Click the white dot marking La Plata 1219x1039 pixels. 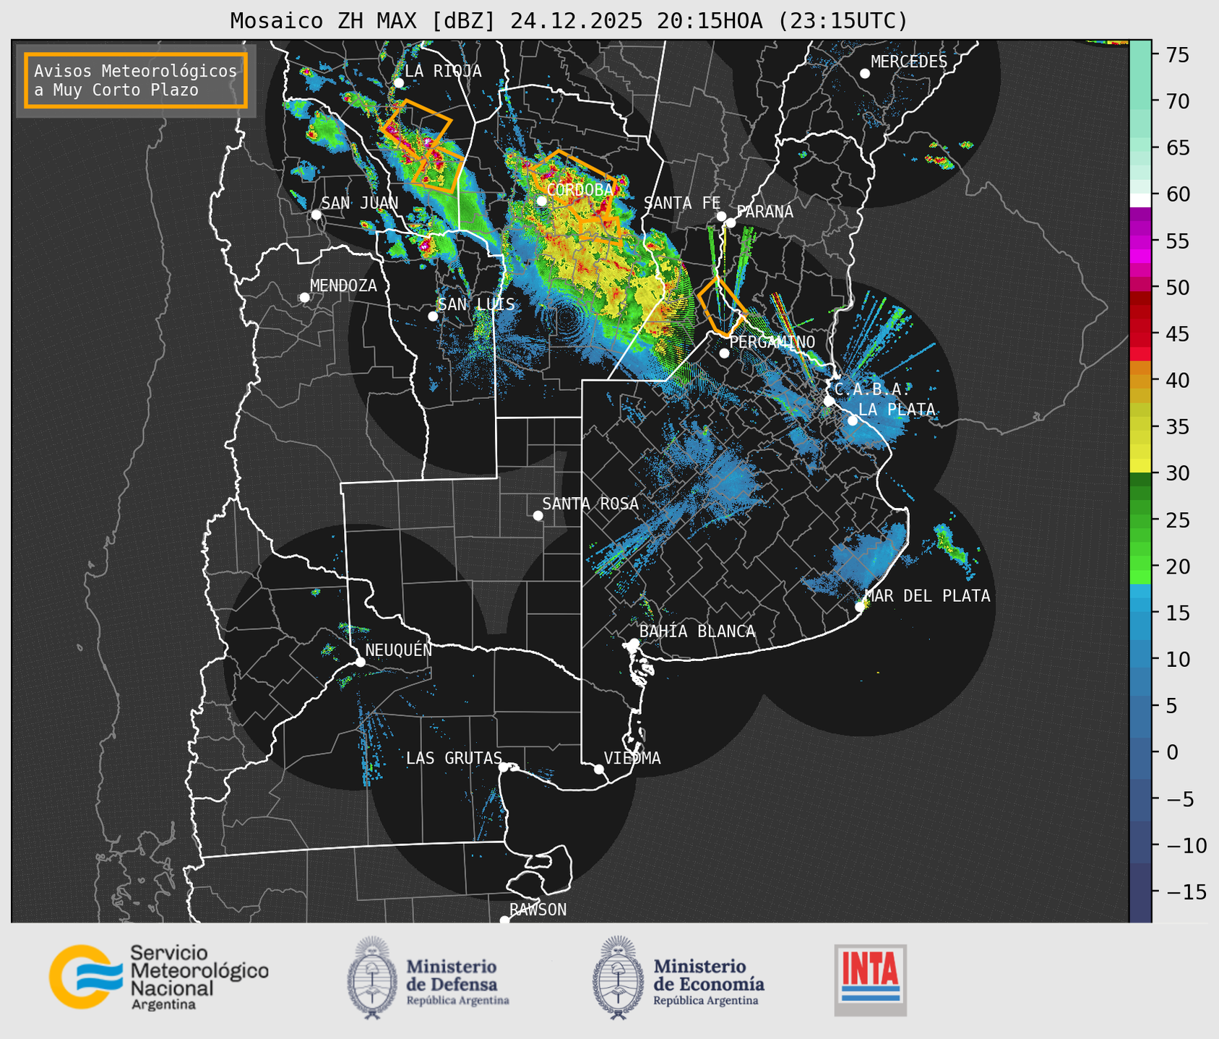point(853,421)
